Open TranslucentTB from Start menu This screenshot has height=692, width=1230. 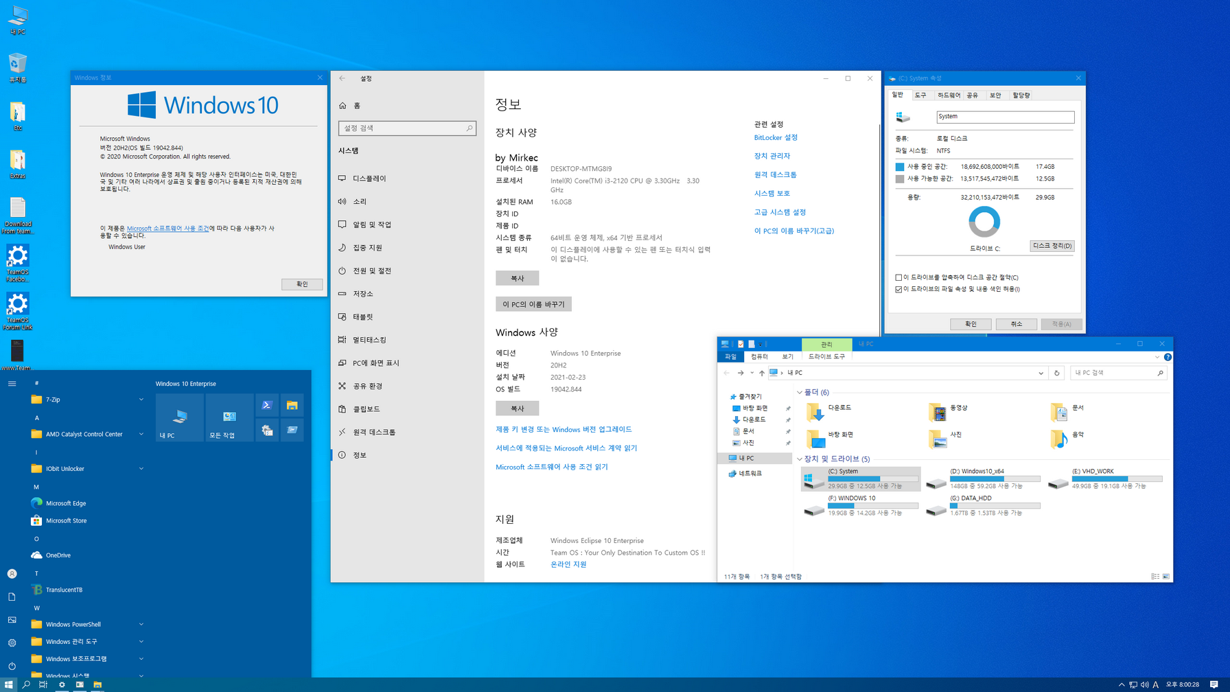[65, 590]
